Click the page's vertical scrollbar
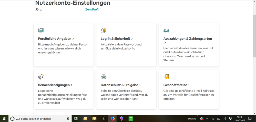The height and width of the screenshot is (122, 256). [254, 36]
